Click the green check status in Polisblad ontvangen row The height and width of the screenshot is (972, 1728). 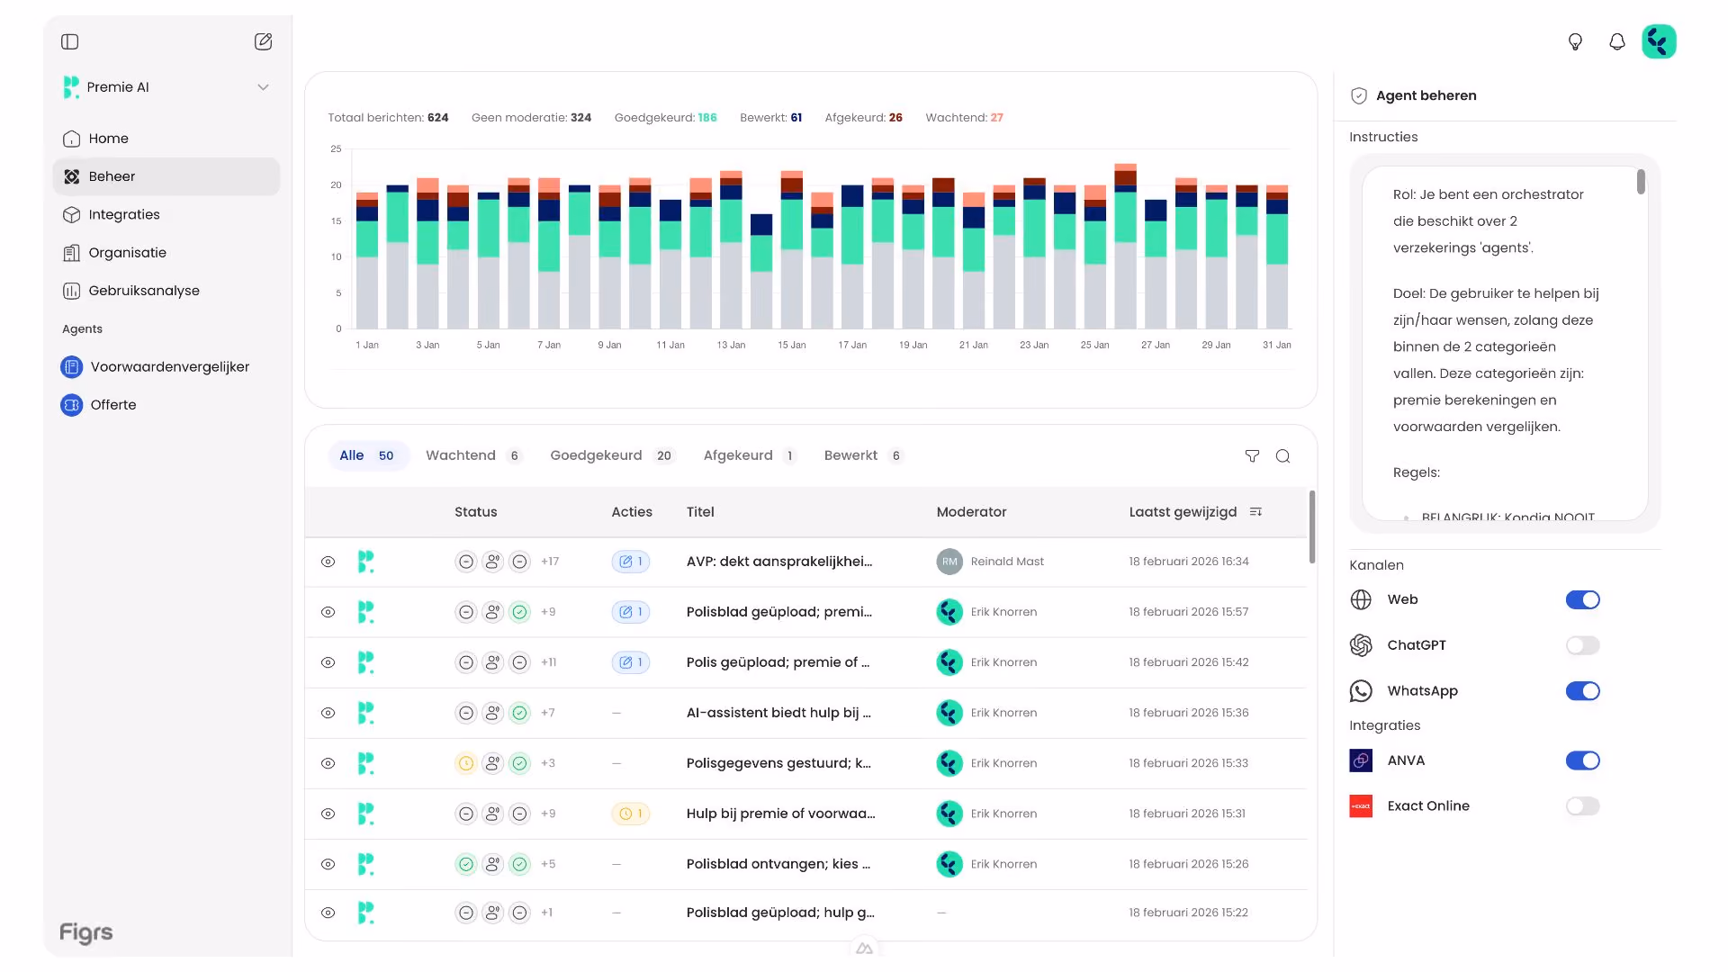click(465, 864)
